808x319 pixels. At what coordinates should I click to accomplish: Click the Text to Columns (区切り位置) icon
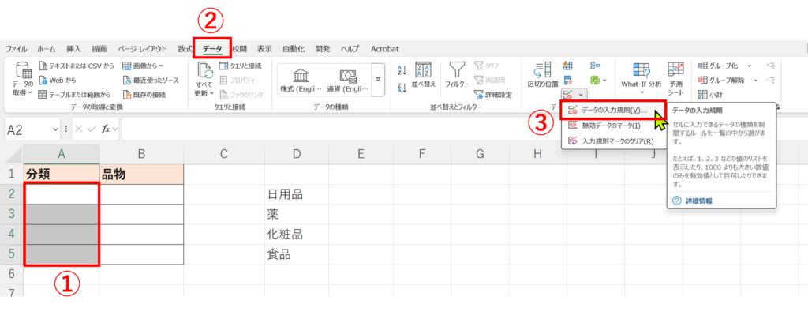542,73
